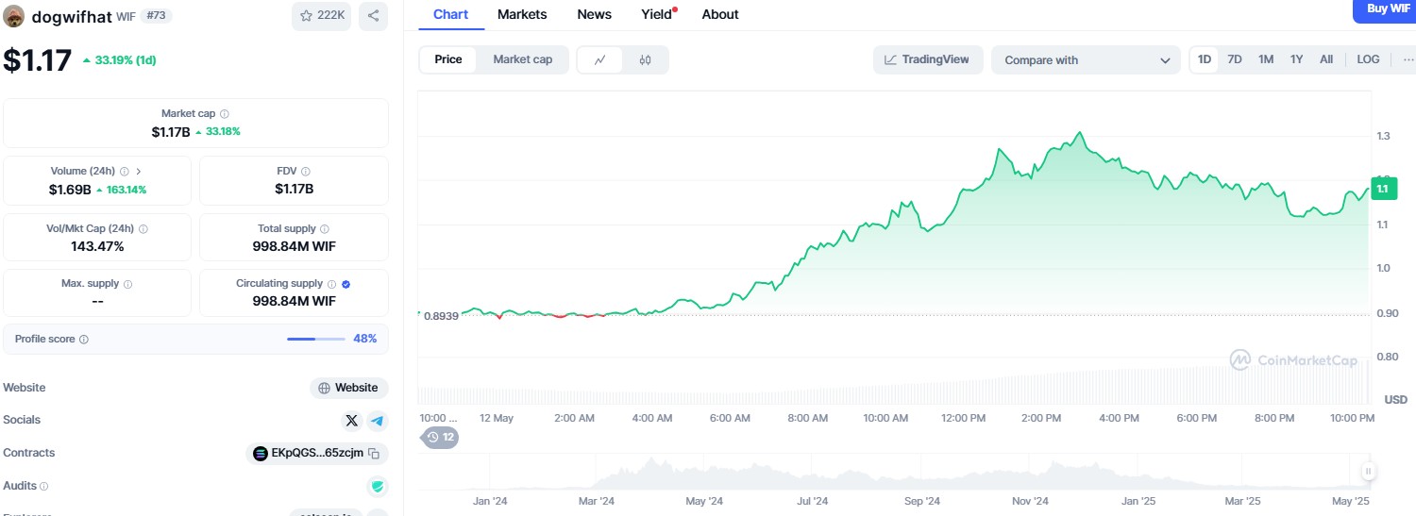Add dogwifhat to watchlist star button
The width and height of the screenshot is (1416, 516).
(323, 15)
